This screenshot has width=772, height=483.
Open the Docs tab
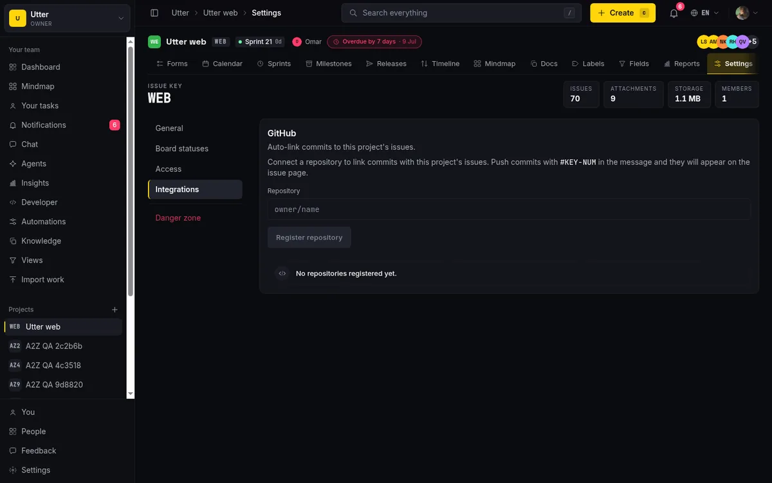coord(544,64)
